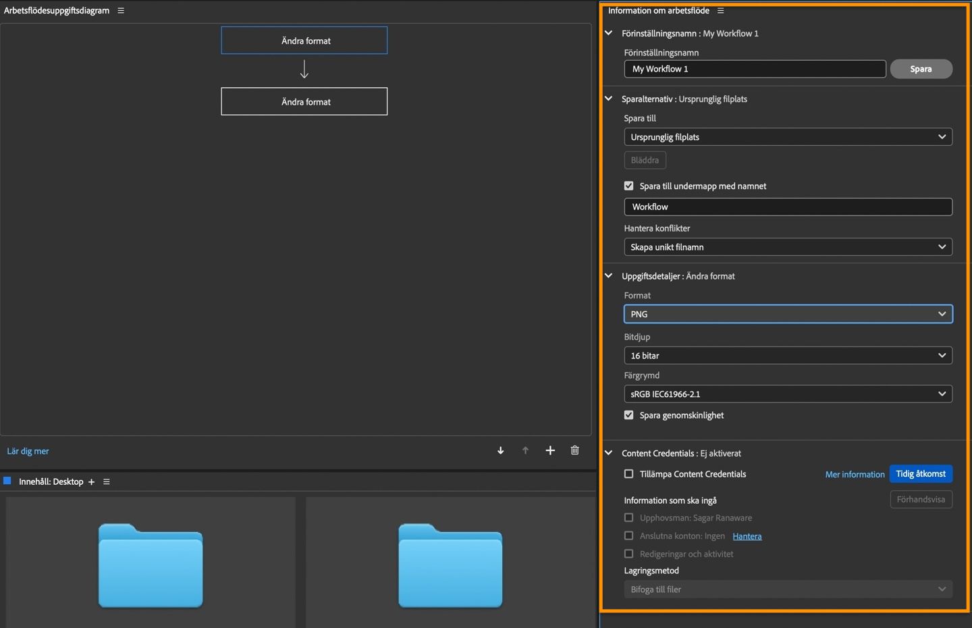The image size is (972, 628).
Task: Select the lower Ändra format task box
Action: click(304, 101)
